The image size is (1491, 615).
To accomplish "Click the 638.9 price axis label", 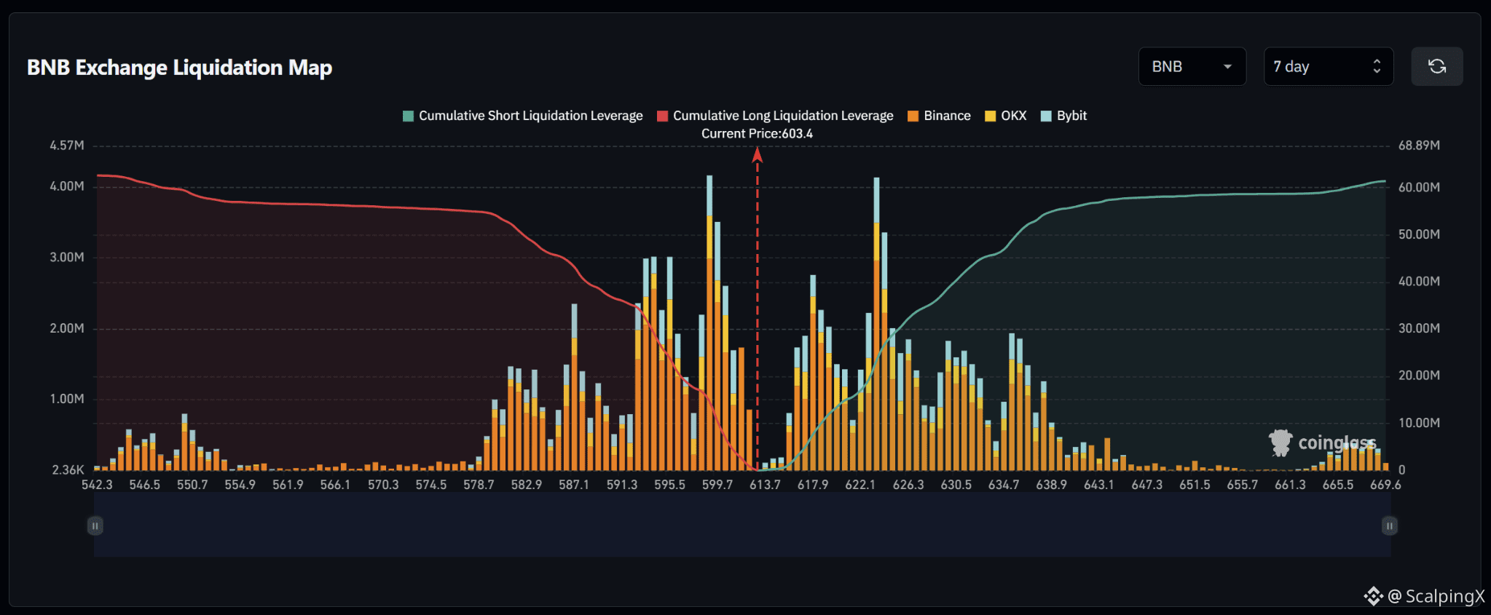I will point(1052,485).
